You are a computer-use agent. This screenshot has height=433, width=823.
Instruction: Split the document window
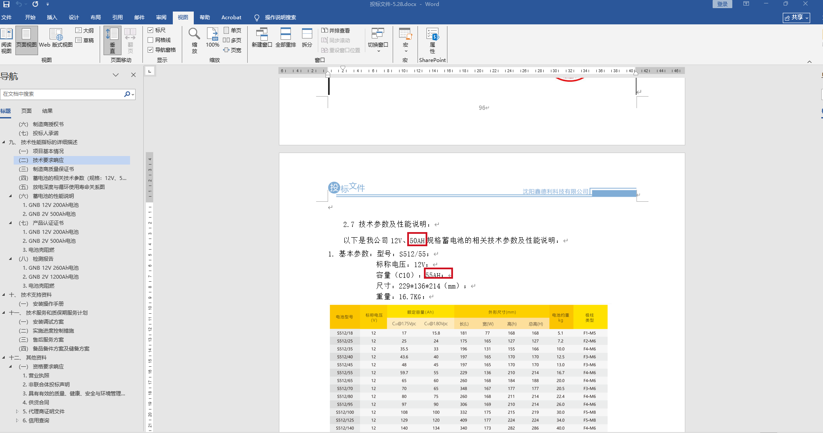[x=307, y=38]
